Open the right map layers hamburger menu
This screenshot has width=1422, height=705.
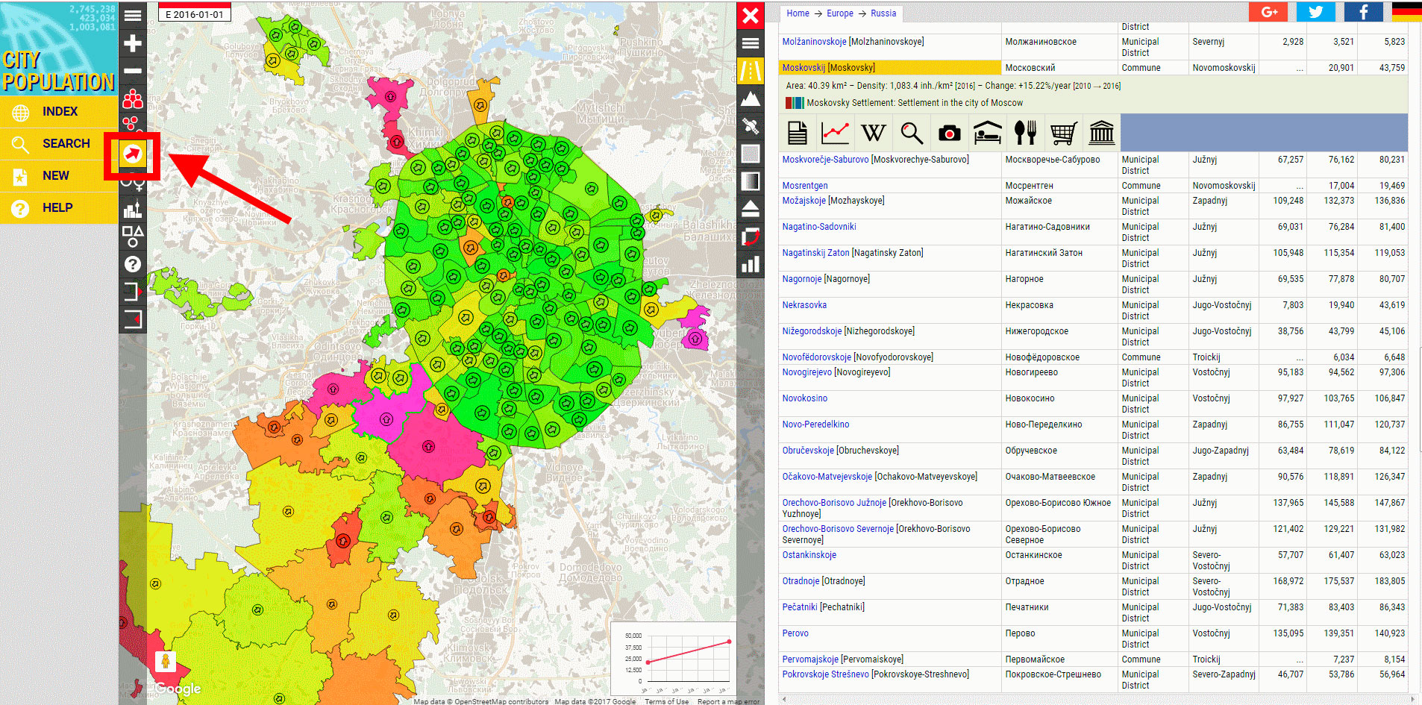point(751,43)
